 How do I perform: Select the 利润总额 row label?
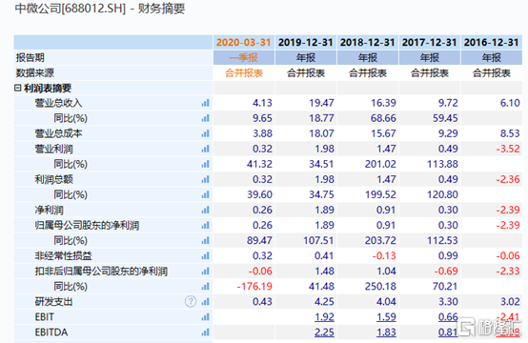click(x=53, y=179)
